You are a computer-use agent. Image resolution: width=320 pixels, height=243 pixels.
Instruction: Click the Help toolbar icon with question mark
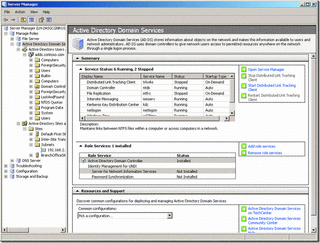[x=41, y=20]
